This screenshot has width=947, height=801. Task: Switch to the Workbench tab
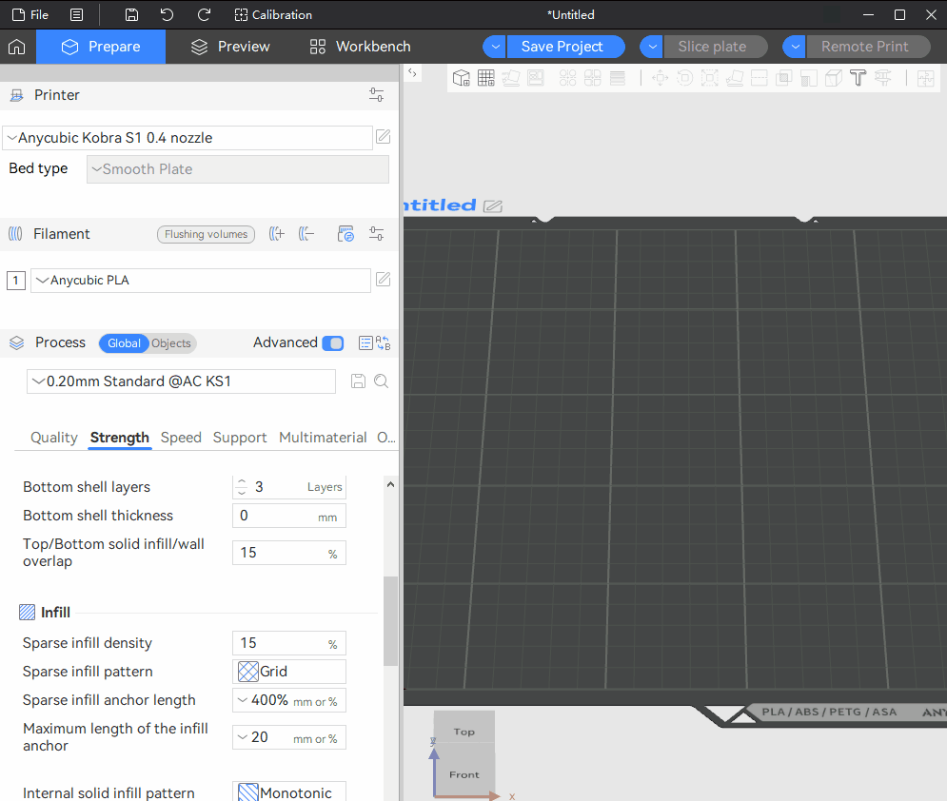[x=360, y=47]
